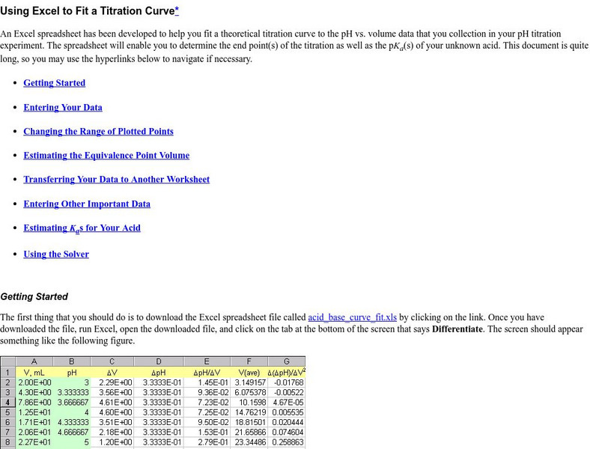The width and height of the screenshot is (590, 449).
Task: Click the cell with value 2.06E+01
Action: point(34,432)
